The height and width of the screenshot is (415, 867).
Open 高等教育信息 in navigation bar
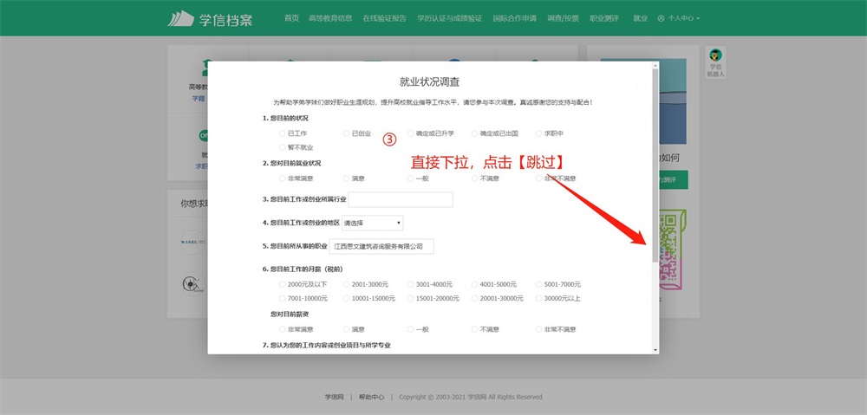pos(330,18)
